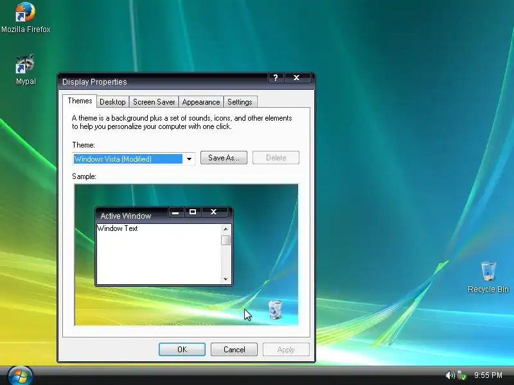Image resolution: width=514 pixels, height=385 pixels.
Task: Click the sample window maximize icon
Action: pos(193,212)
